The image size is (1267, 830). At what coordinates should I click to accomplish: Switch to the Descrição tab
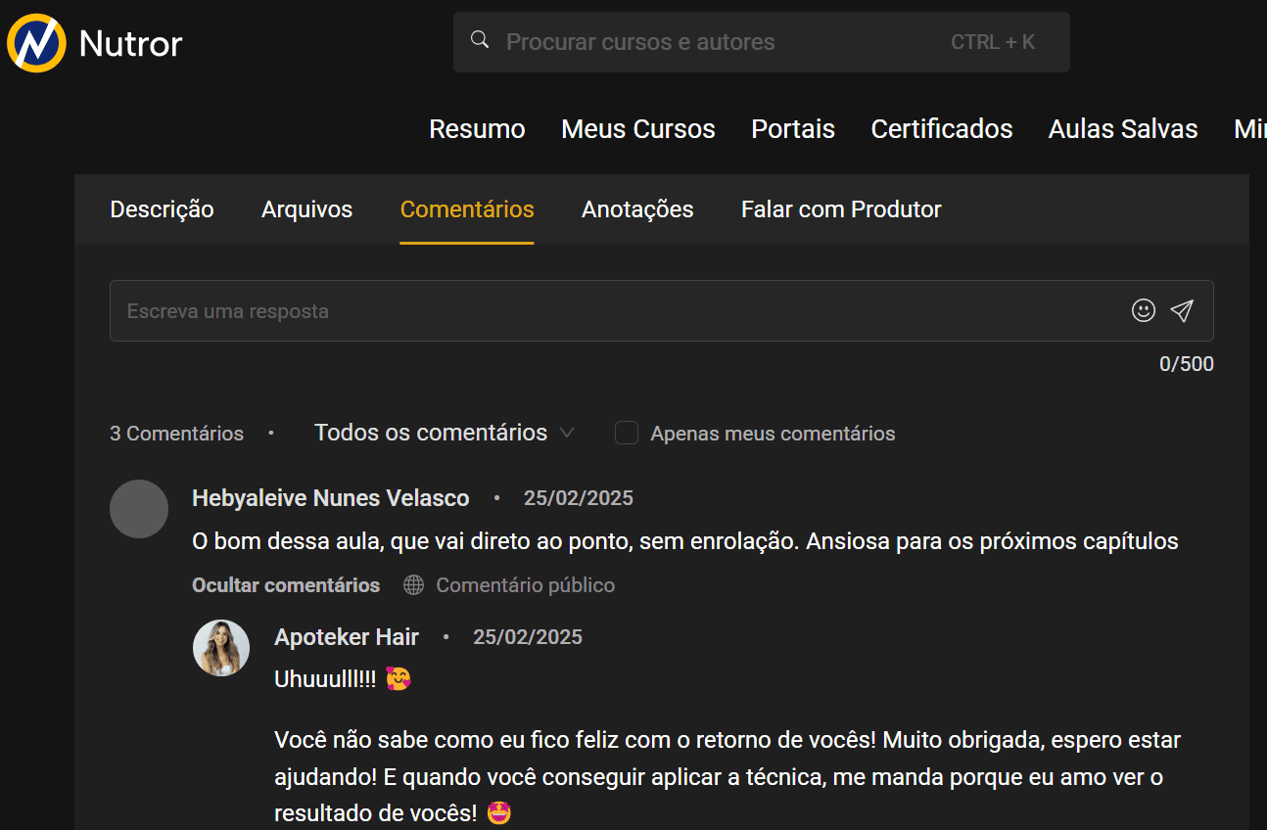point(162,209)
